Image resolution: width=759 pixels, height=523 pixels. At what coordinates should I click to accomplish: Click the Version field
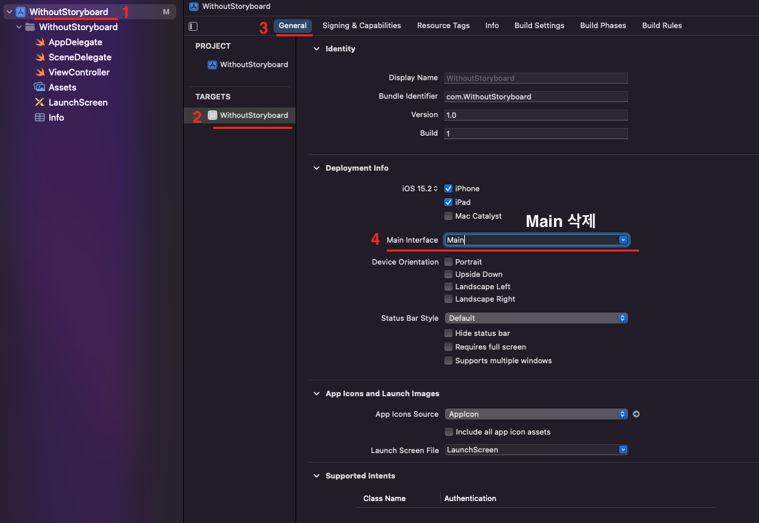(536, 114)
